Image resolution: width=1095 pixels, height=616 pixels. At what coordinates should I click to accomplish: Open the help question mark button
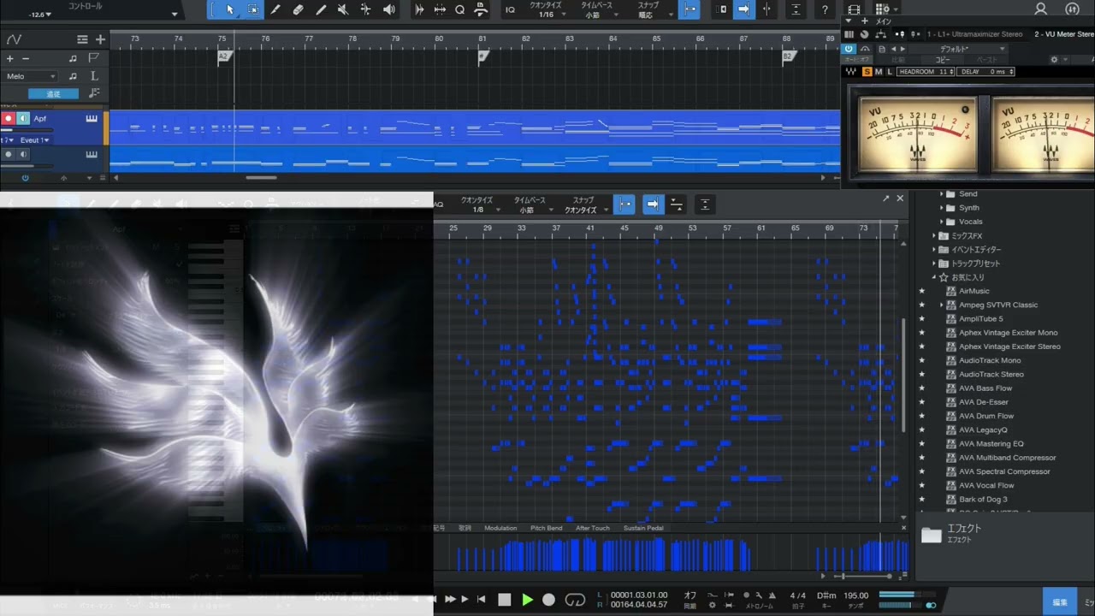pos(825,9)
